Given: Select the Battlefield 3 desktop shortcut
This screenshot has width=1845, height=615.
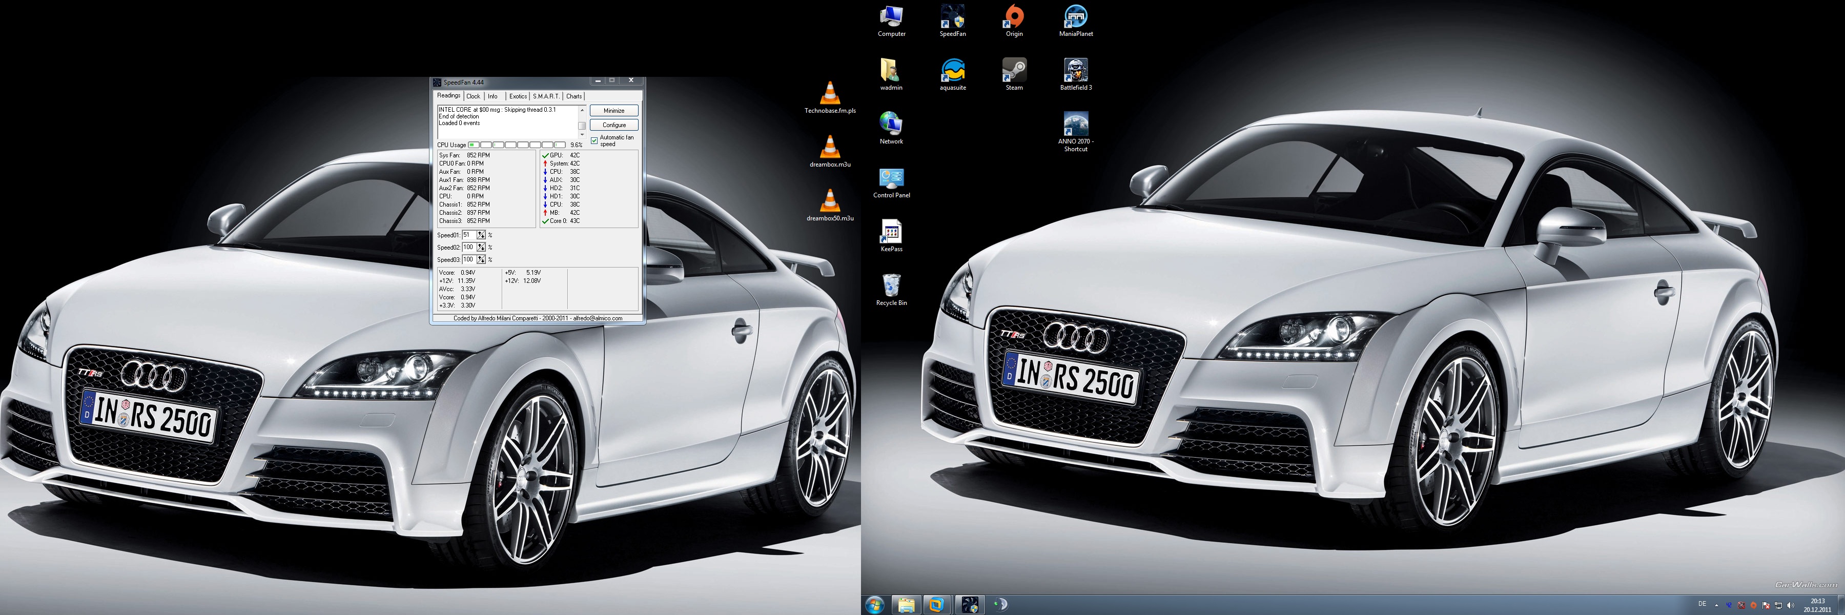Looking at the screenshot, I should [x=1076, y=75].
